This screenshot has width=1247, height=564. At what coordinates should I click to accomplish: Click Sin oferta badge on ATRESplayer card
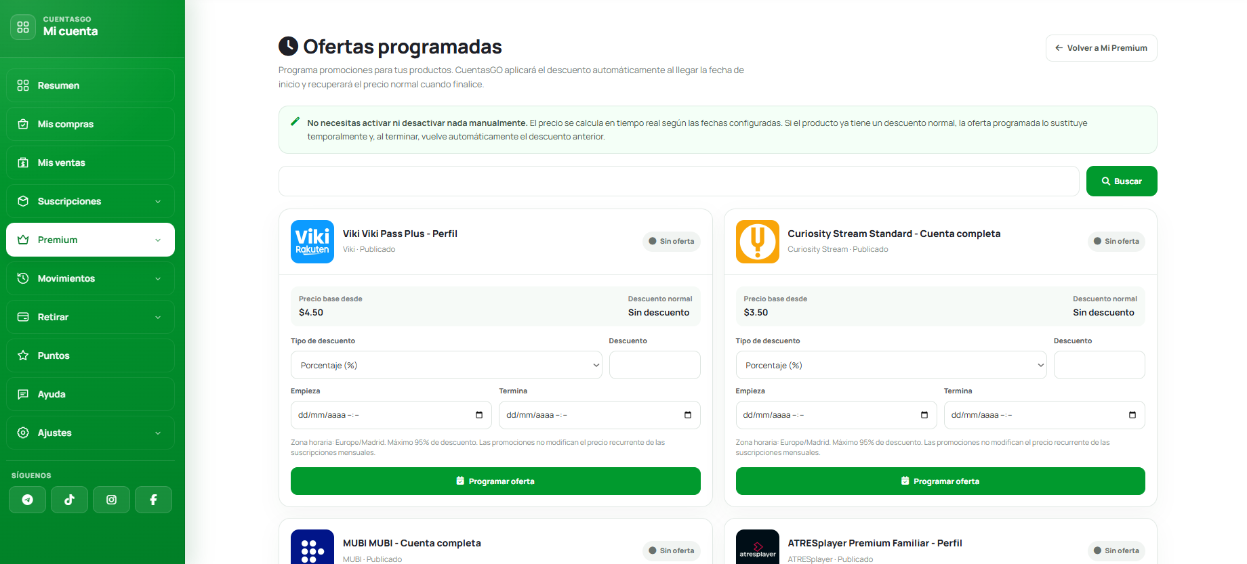coord(1116,550)
